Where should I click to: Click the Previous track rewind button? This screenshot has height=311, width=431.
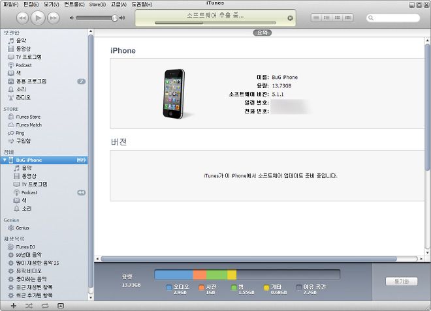22,18
